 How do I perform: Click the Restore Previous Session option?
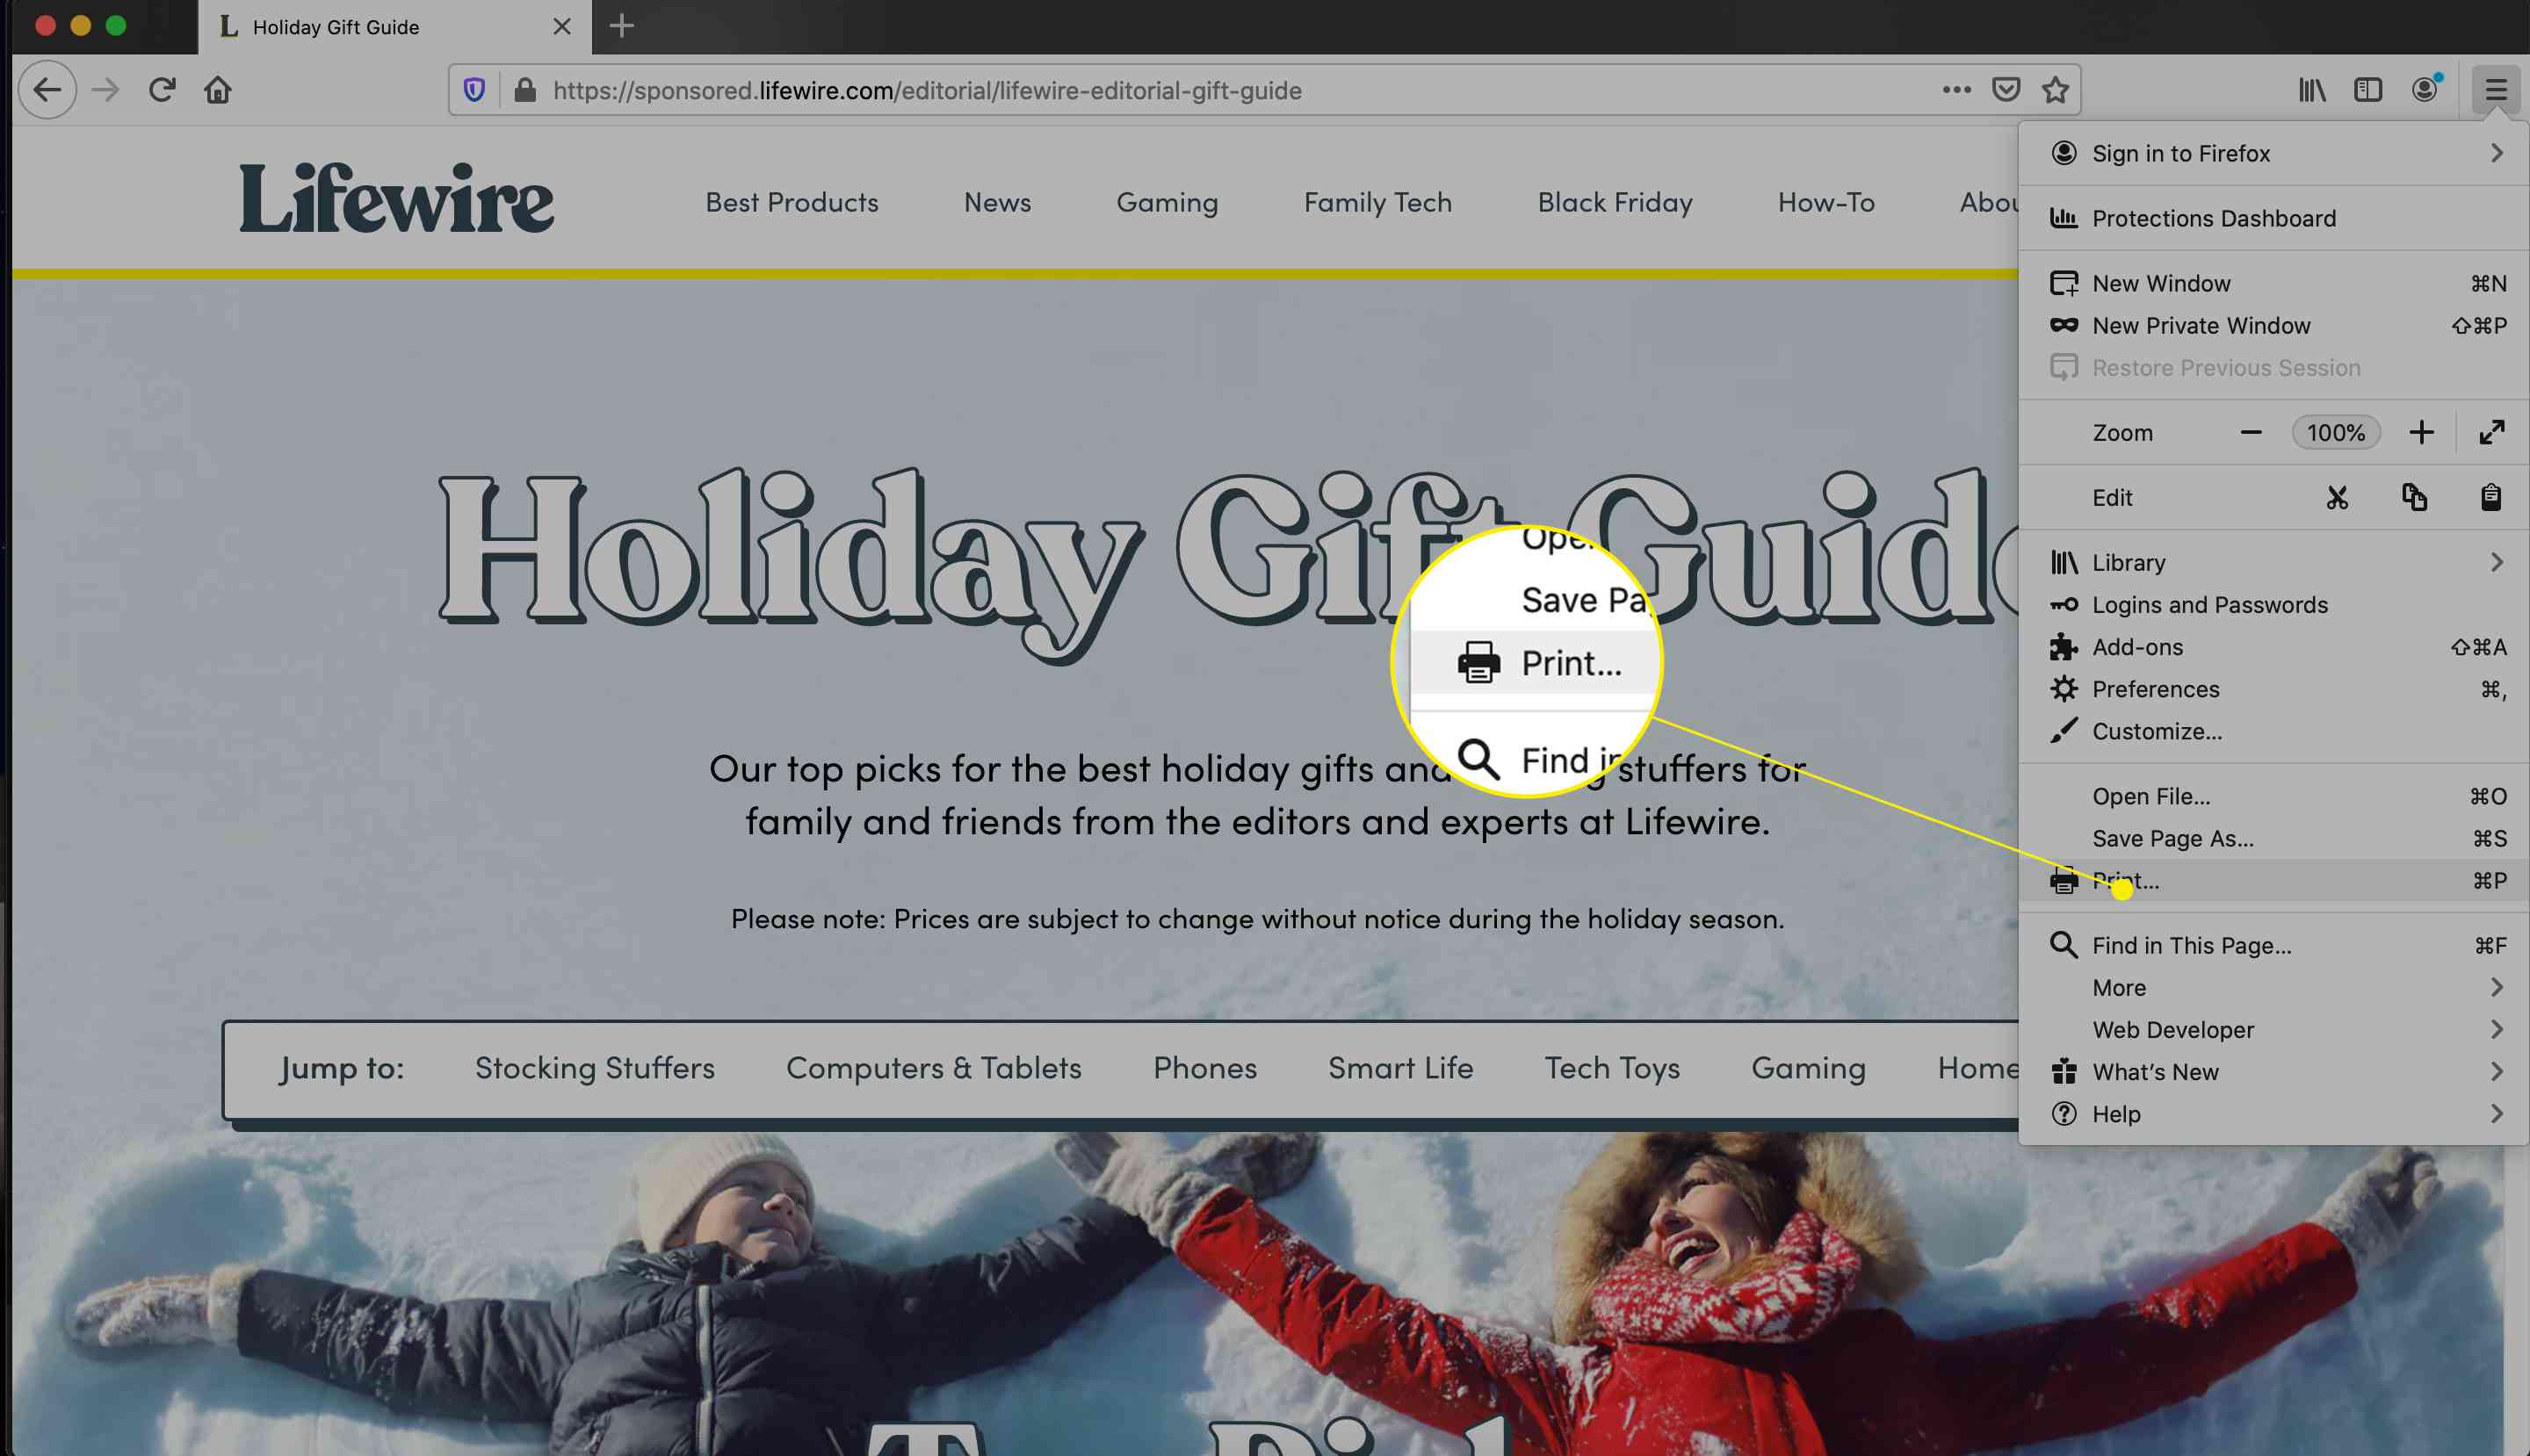[2226, 366]
